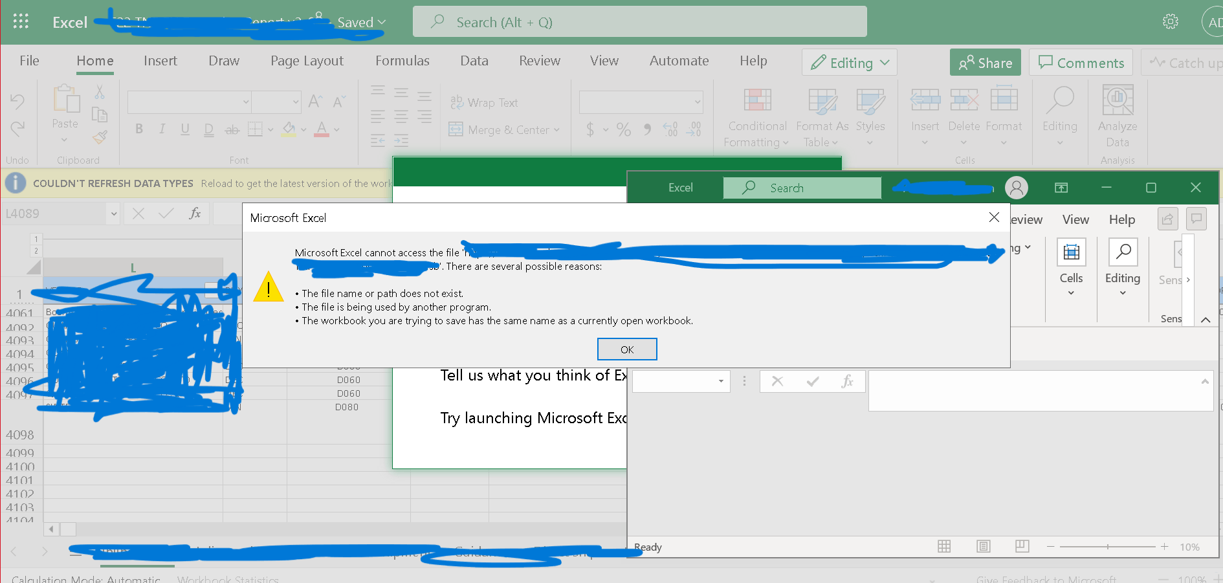This screenshot has height=583, width=1223.
Task: Open the Office app launcher grid
Action: click(x=21, y=21)
